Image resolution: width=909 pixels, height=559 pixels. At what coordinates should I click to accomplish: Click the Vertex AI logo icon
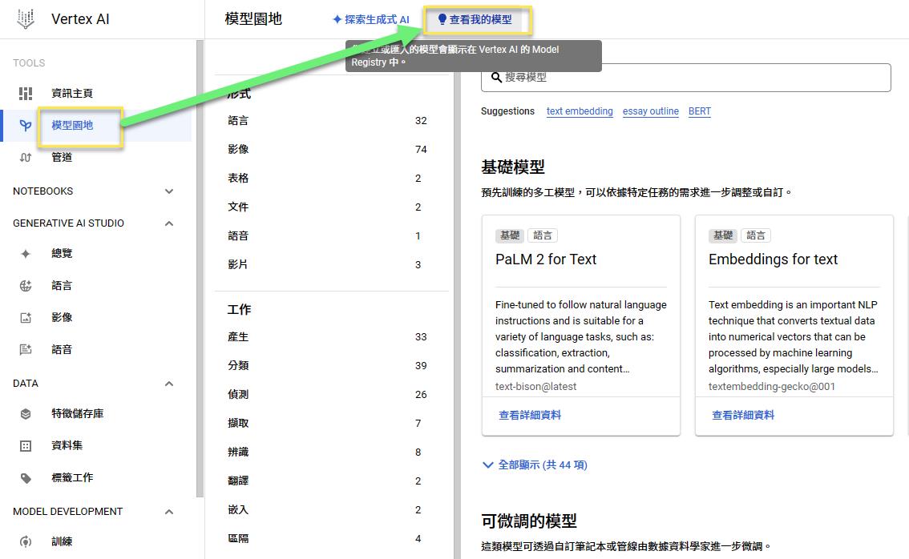tap(26, 19)
